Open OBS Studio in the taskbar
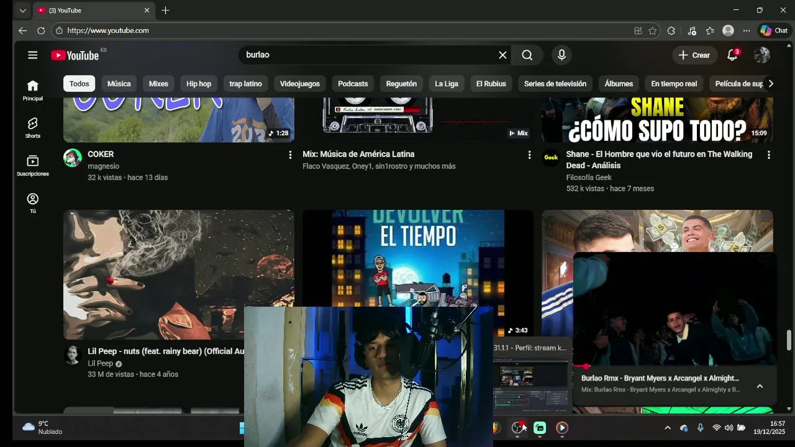 517,428
